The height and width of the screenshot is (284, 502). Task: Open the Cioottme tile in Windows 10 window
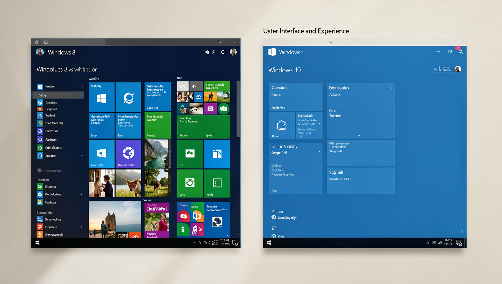296,97
